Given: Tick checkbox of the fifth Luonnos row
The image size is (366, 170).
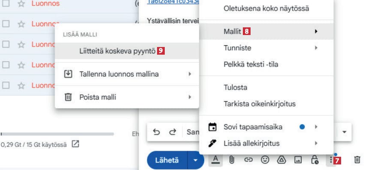Looking at the screenshot, I should click(6, 85).
